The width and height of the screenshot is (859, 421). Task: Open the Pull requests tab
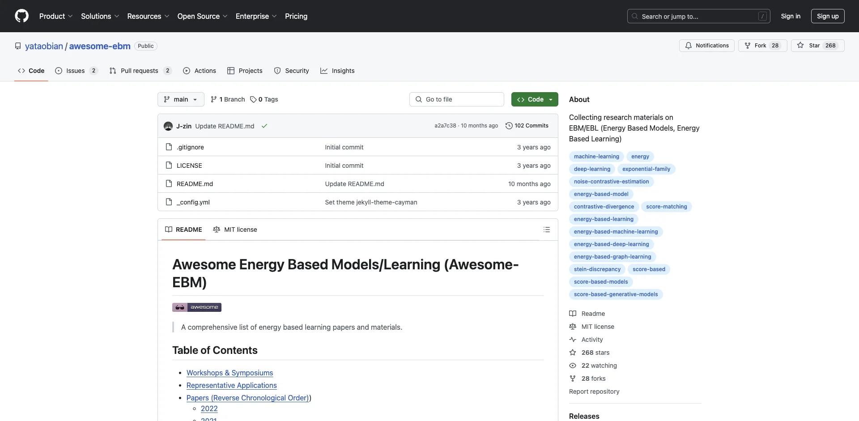[x=140, y=71]
